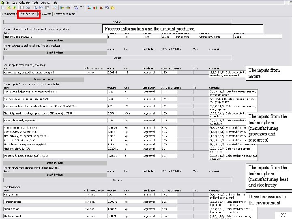Click insert line bar under inputs from nature

pos(43,79)
